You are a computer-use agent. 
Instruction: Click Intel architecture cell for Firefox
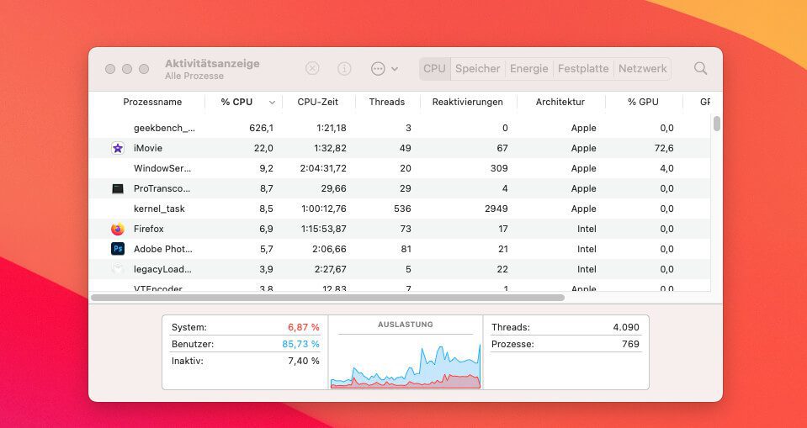(x=587, y=229)
